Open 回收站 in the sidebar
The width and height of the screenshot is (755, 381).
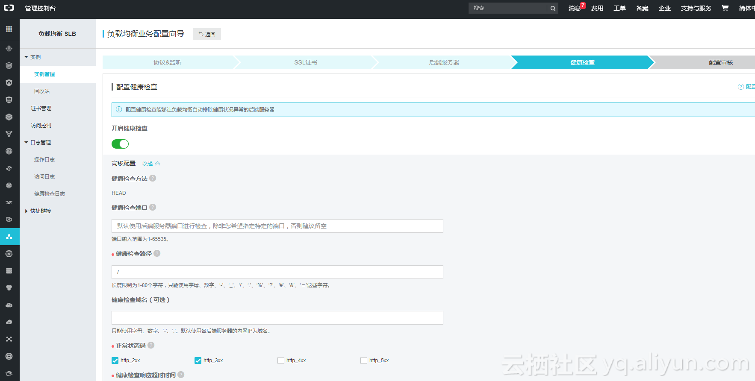coord(42,91)
